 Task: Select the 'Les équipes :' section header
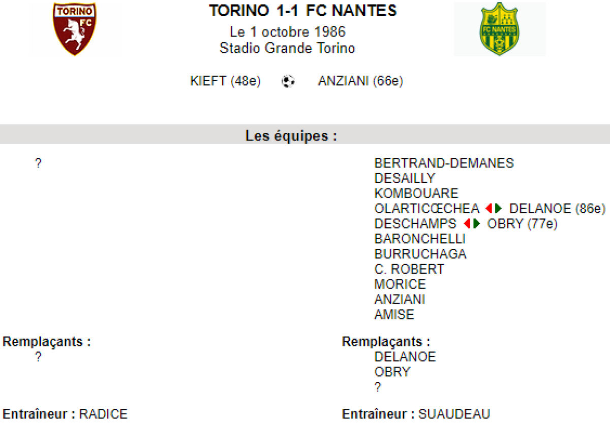click(x=291, y=136)
